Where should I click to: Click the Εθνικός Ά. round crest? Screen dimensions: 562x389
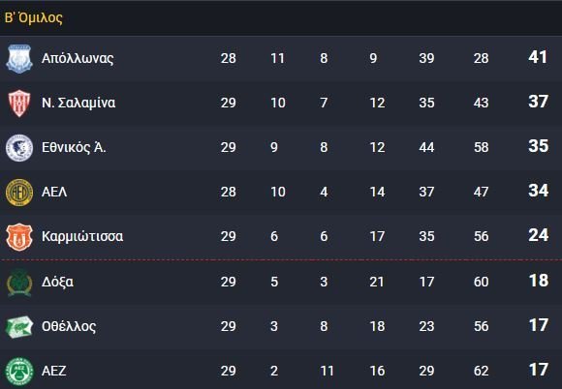[x=19, y=148]
